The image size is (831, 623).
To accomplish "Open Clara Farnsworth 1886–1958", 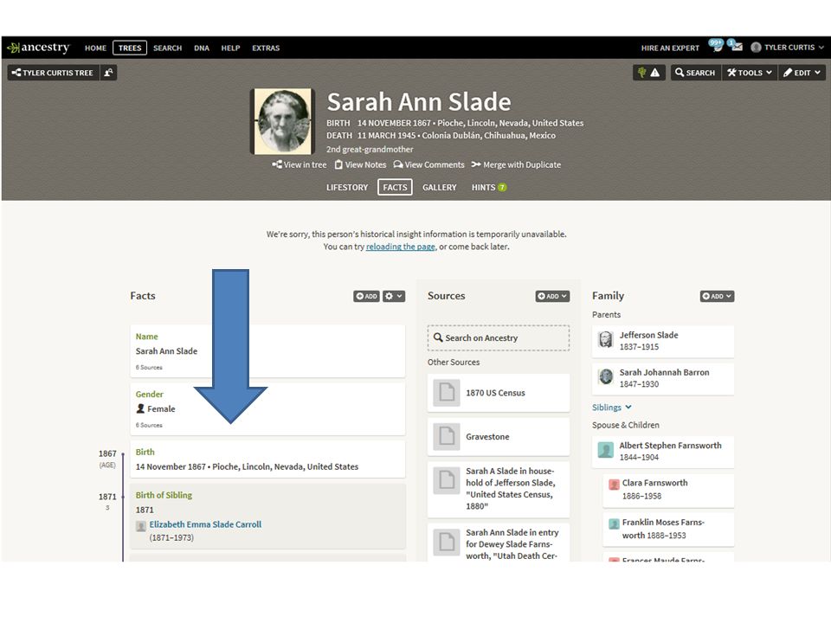I will pos(669,490).
